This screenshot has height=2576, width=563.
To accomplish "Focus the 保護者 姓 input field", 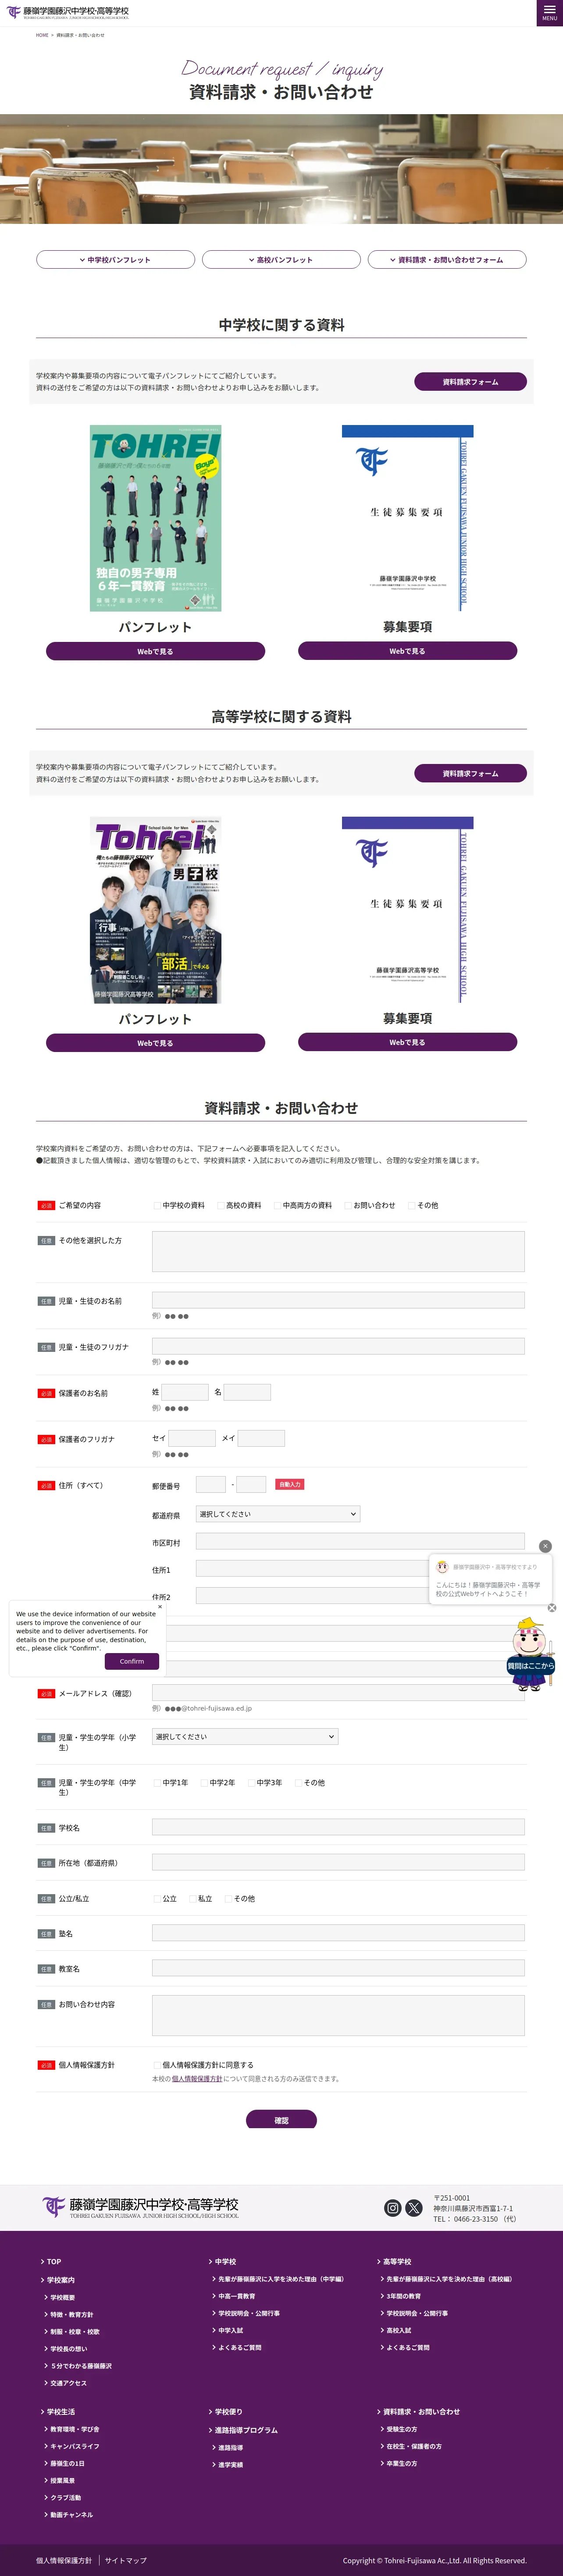I will click(185, 1392).
